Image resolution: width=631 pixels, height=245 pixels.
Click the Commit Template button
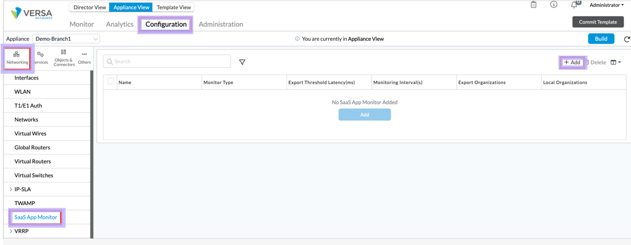[598, 22]
